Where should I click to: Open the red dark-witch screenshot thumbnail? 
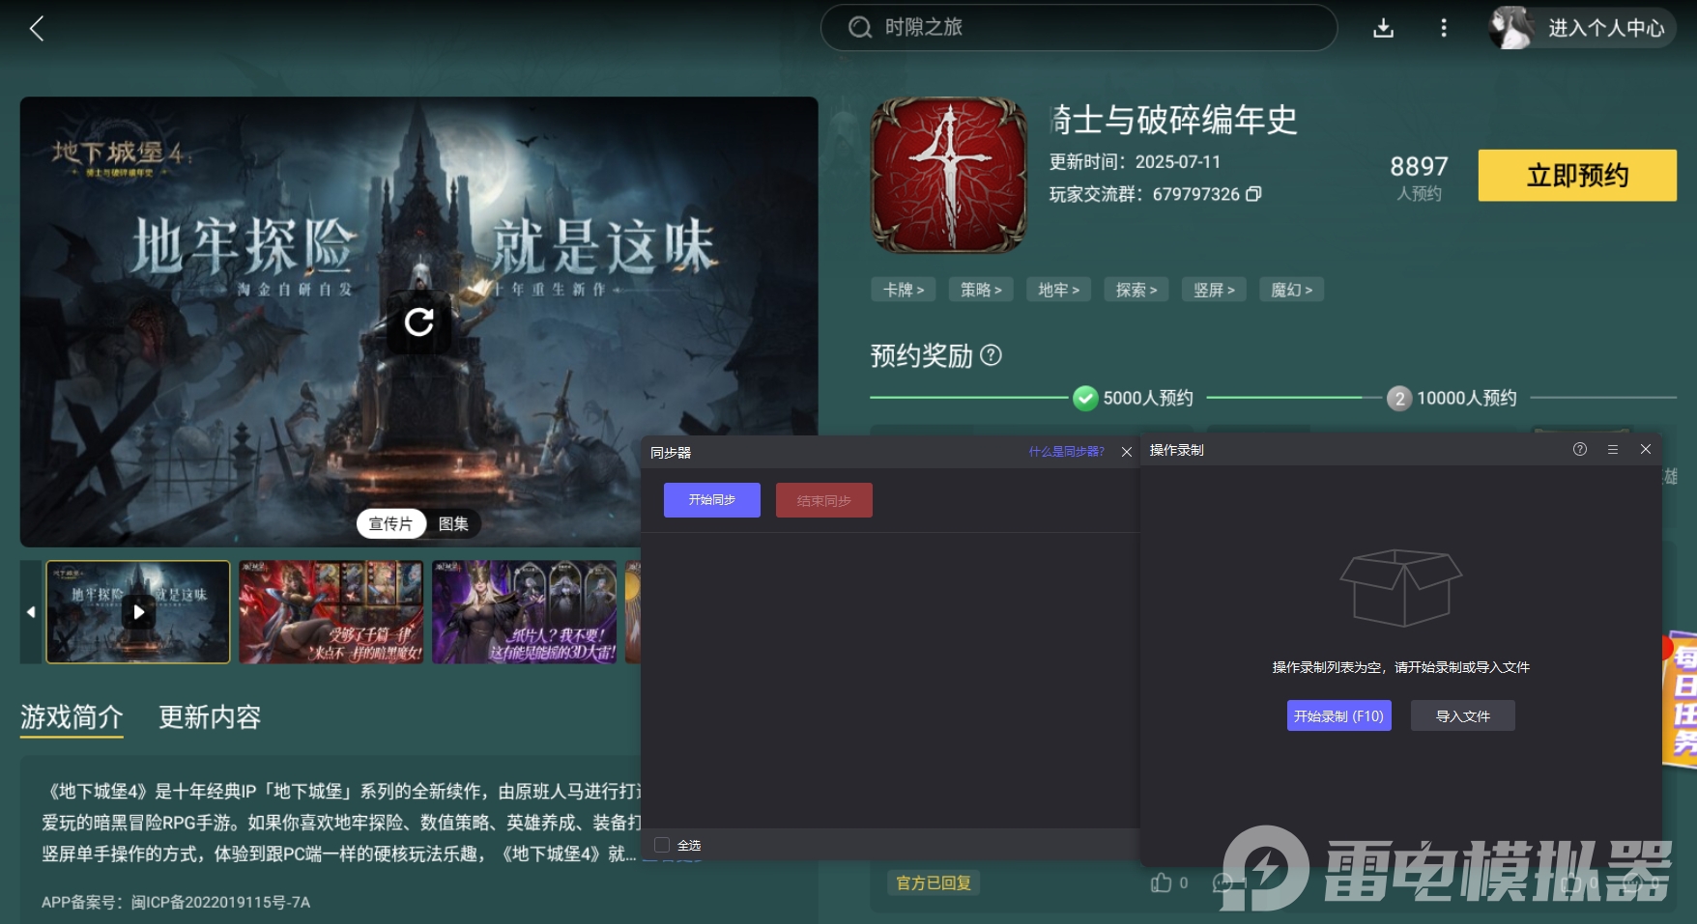click(x=331, y=612)
